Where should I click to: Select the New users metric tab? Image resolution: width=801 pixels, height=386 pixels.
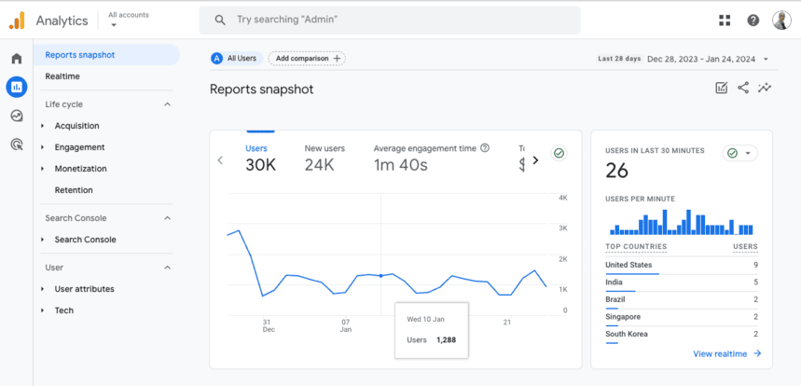(x=325, y=158)
